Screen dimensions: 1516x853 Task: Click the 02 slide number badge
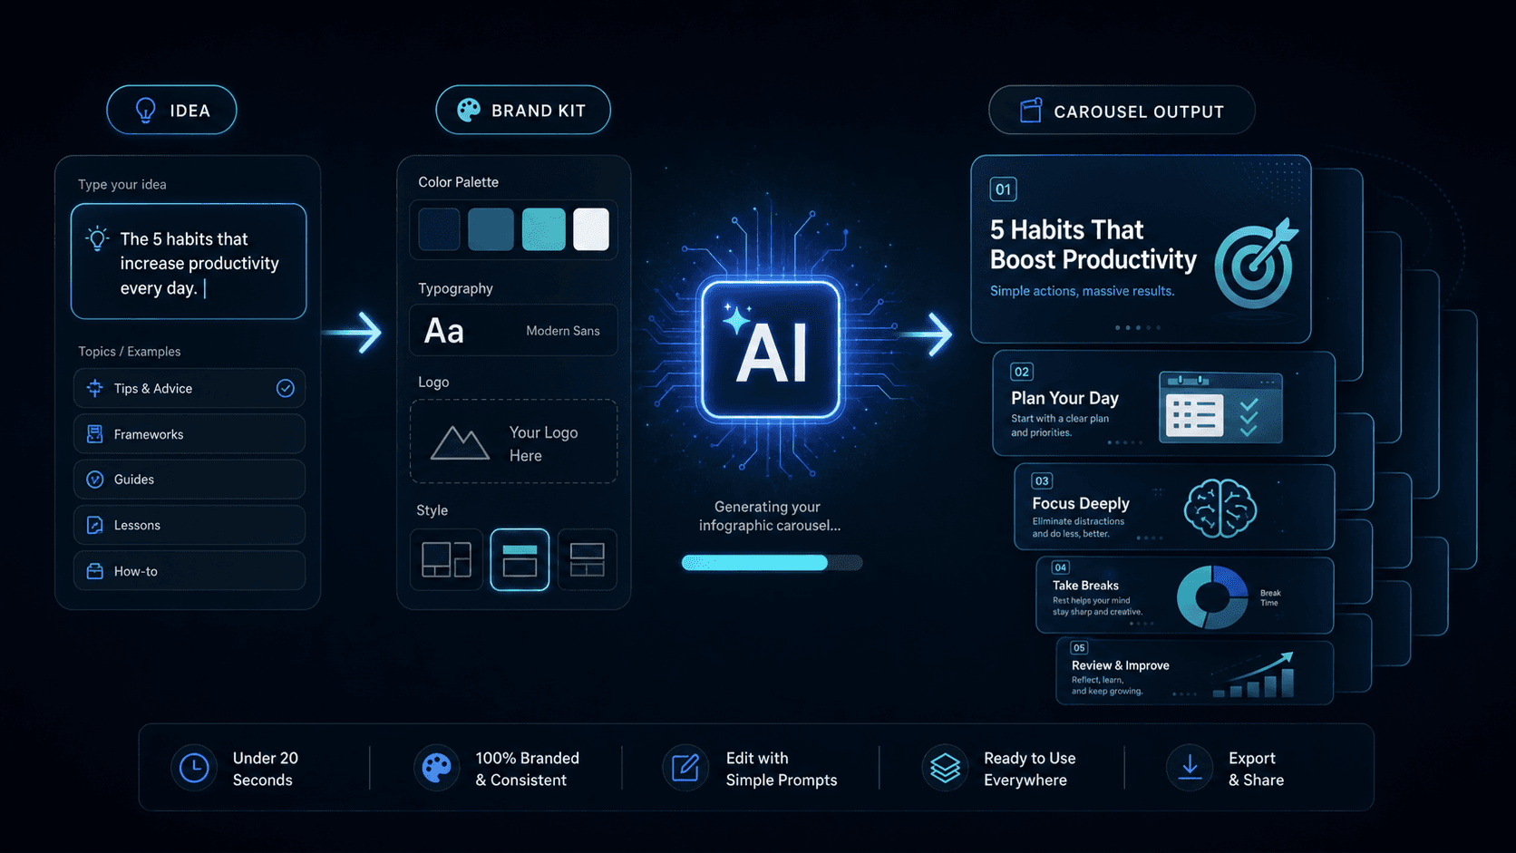(1022, 372)
